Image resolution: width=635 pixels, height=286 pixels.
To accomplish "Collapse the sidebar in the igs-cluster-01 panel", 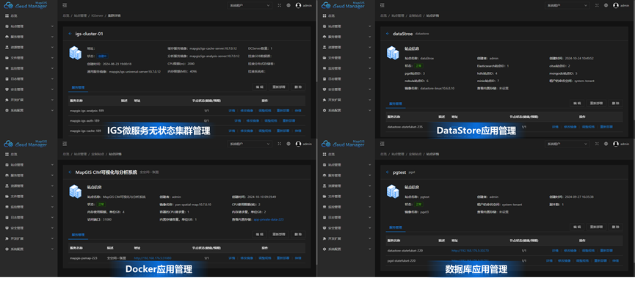I will (65, 5).
